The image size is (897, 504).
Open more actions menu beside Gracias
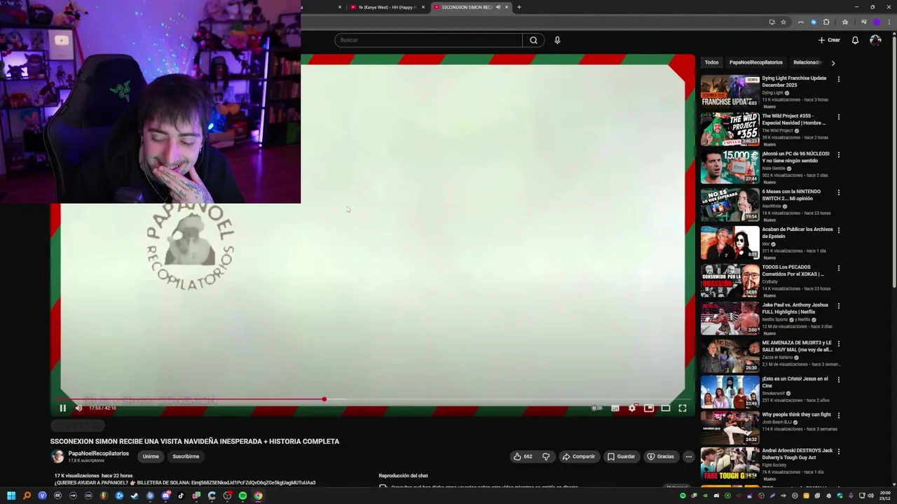[x=688, y=456]
